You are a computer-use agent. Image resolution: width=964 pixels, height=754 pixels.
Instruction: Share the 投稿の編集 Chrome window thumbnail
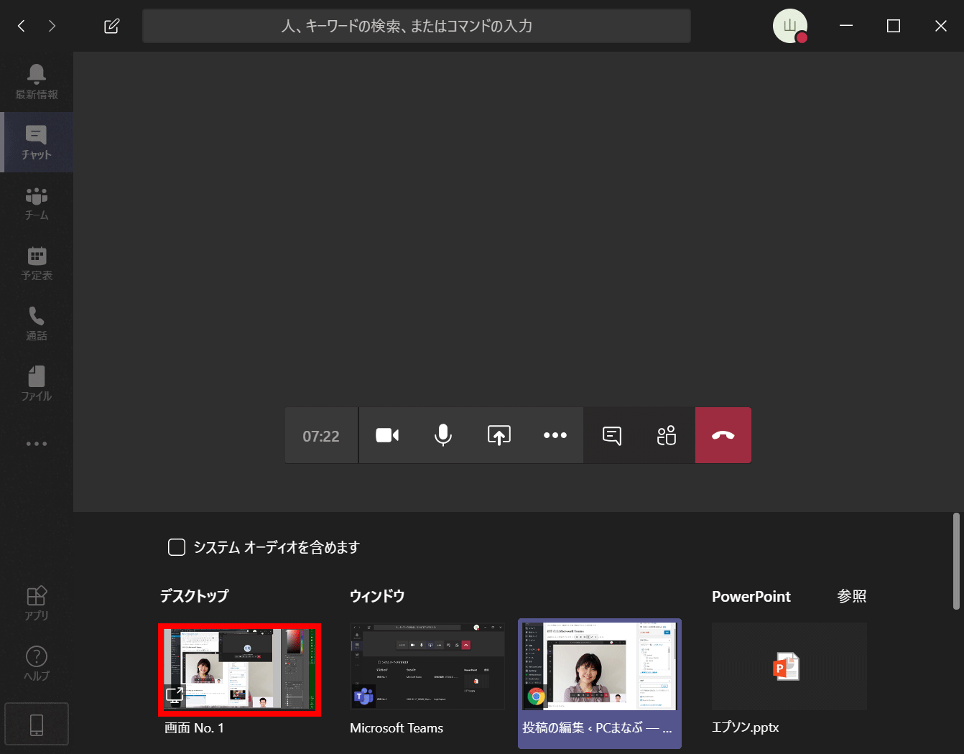(600, 684)
